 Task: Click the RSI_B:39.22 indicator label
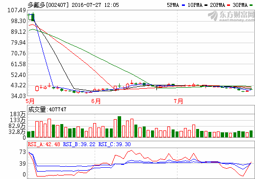click(79, 144)
